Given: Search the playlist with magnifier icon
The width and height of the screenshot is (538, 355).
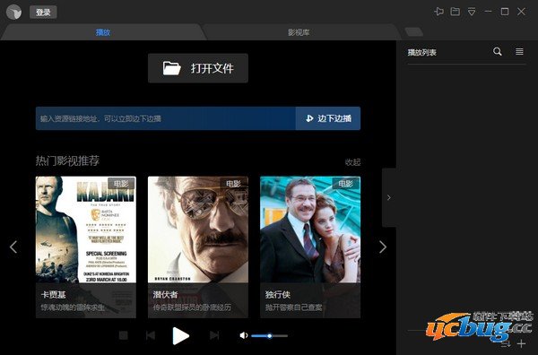Looking at the screenshot, I should coord(497,52).
